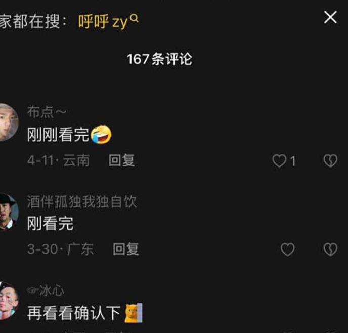Screen dimensions: 348x333
Task: Dislike 布点~ comment with broken heart
Action: (330, 161)
